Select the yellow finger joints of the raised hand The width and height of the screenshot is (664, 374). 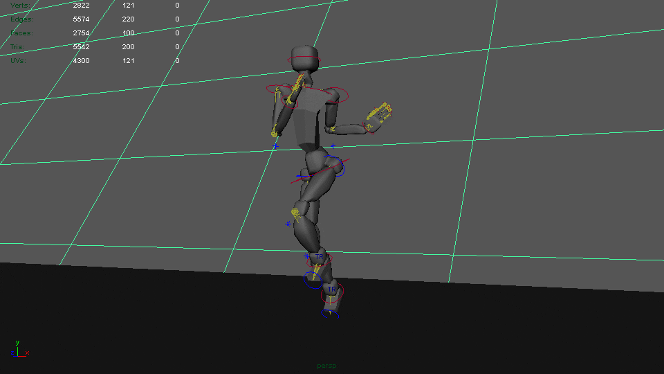(380, 112)
